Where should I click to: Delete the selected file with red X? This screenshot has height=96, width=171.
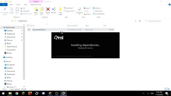tap(48, 11)
